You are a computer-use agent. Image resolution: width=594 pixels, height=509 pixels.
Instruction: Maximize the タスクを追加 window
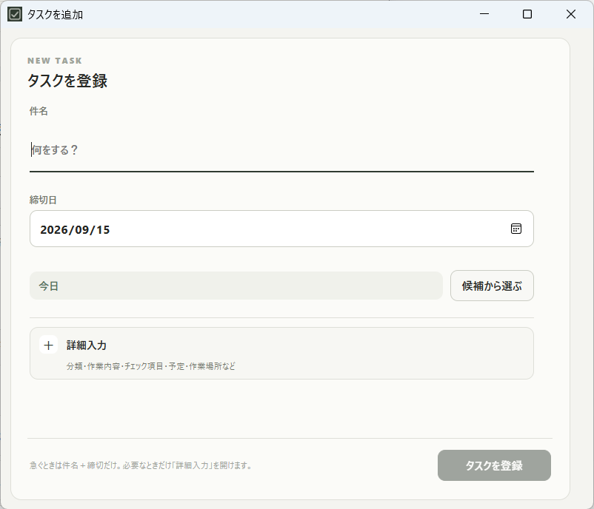coord(527,14)
